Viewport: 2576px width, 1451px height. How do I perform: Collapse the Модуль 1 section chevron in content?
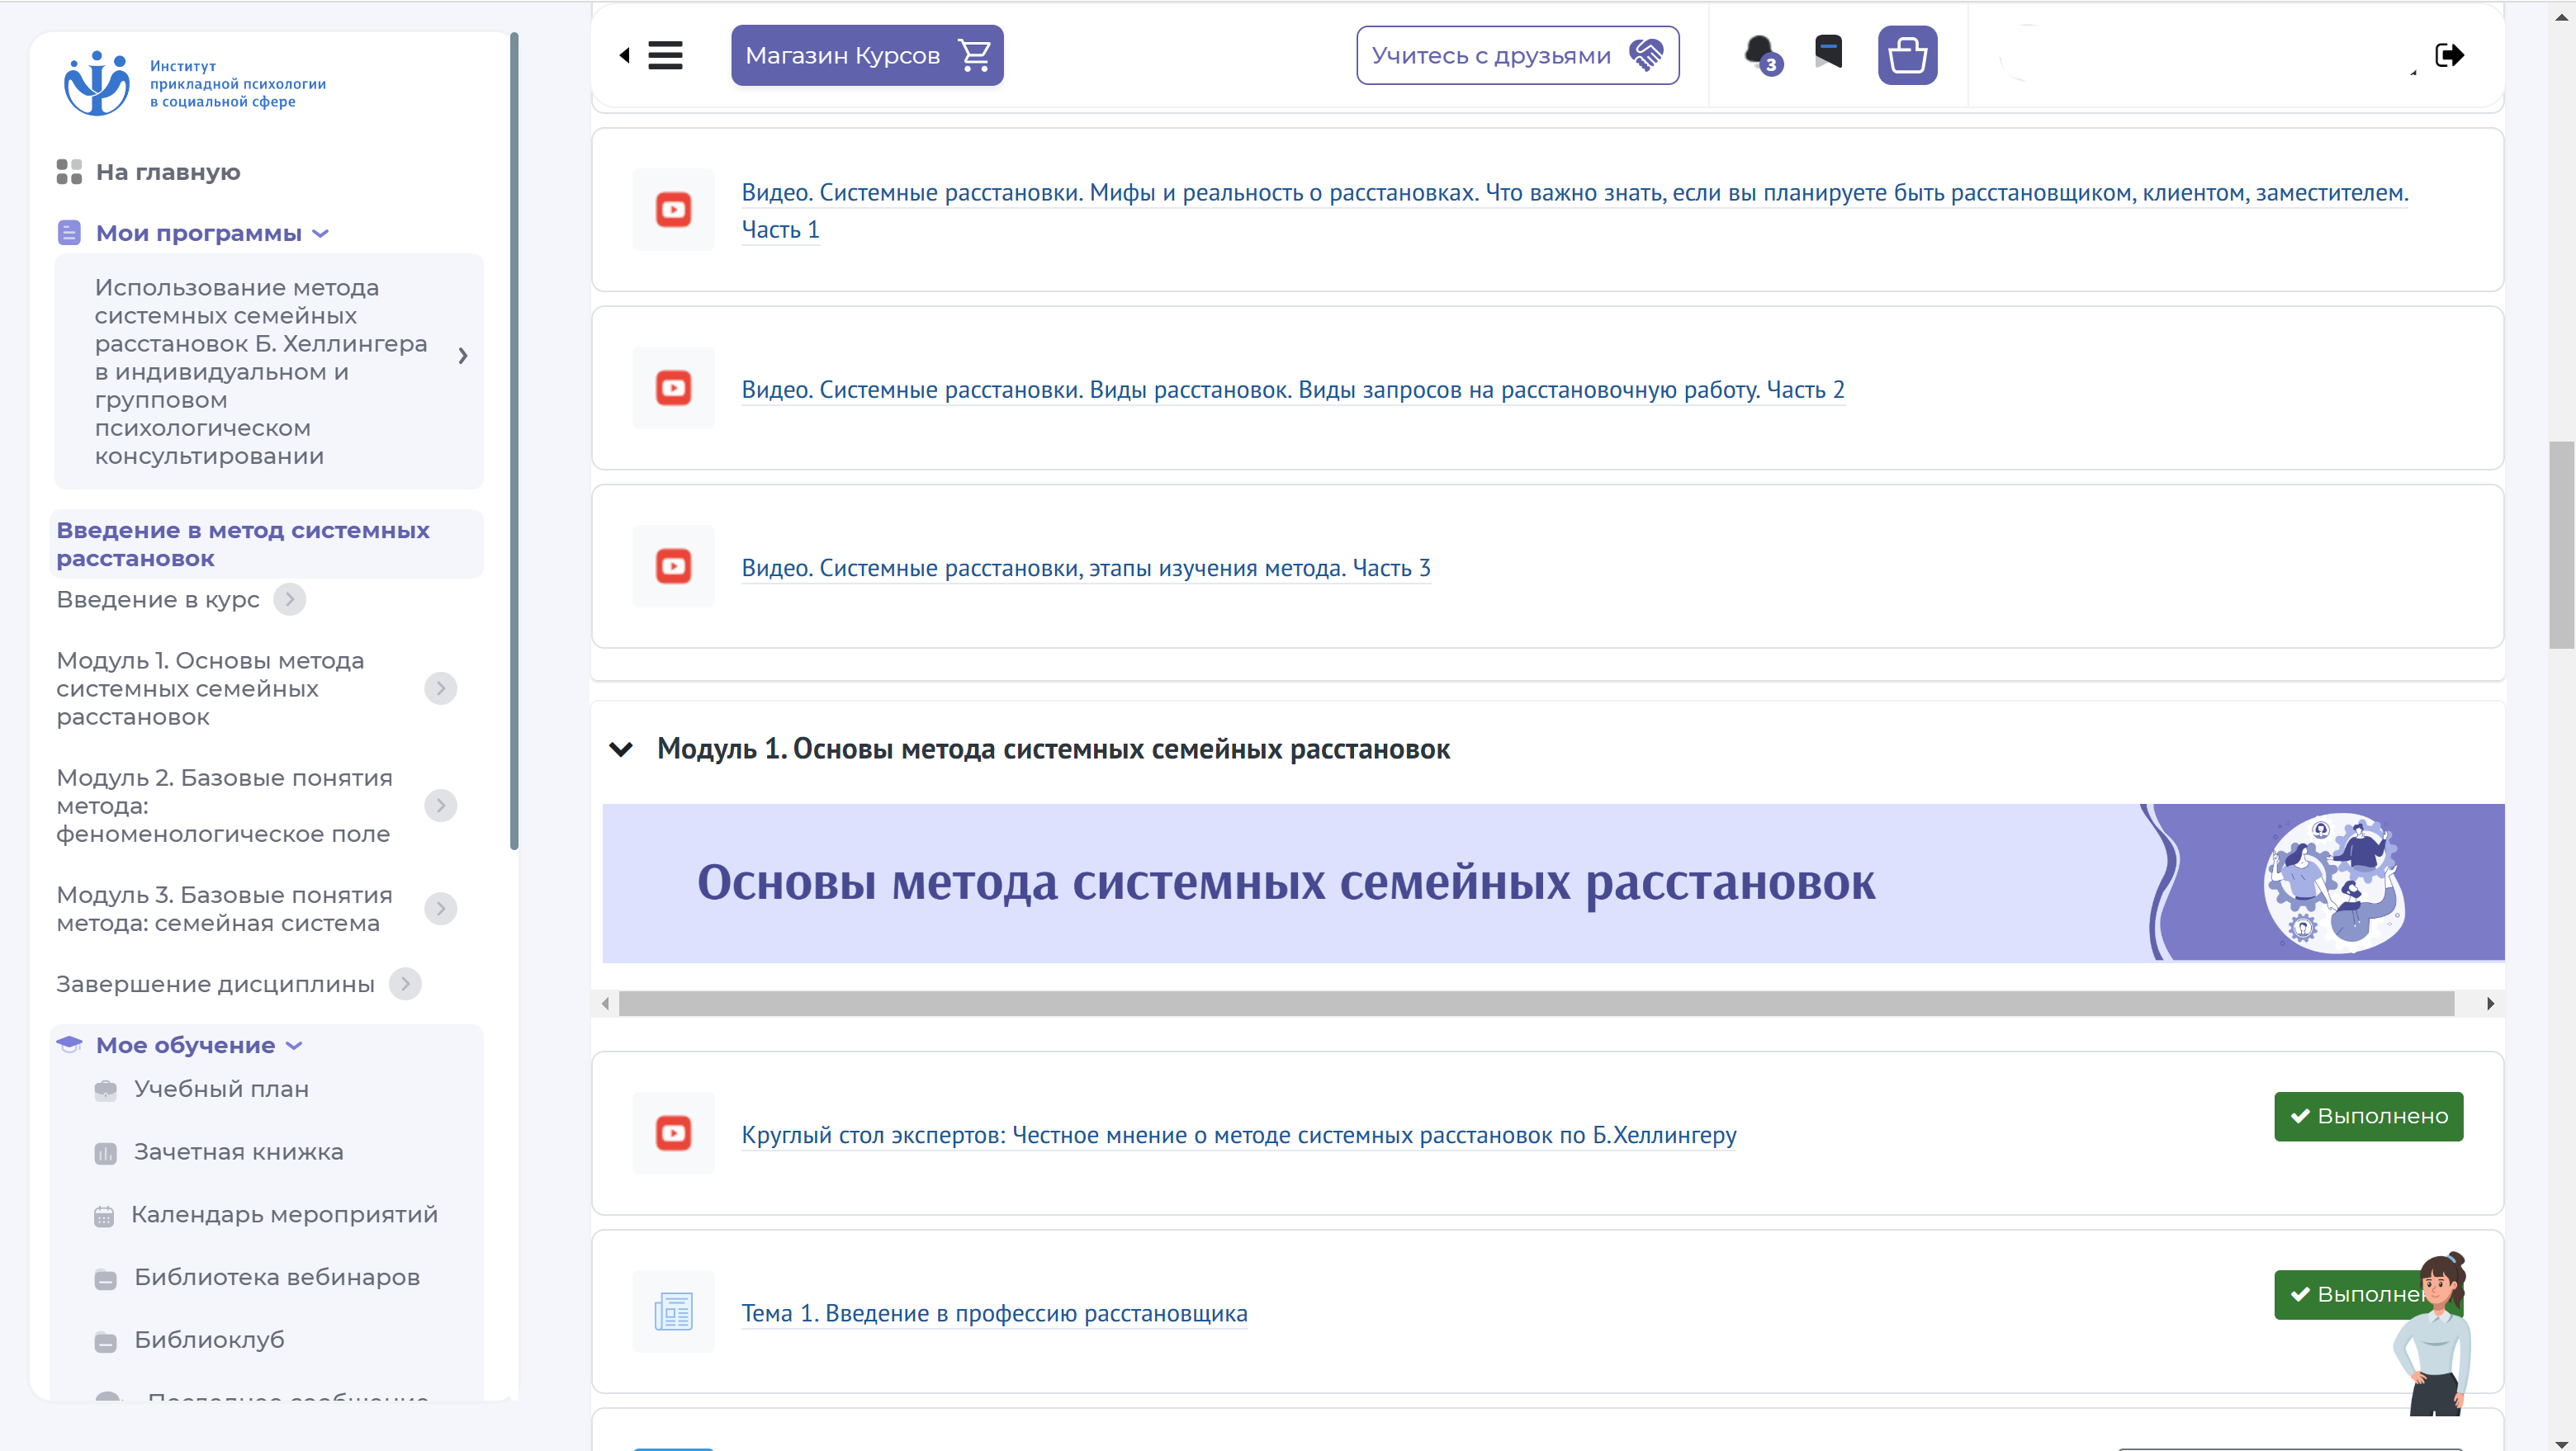point(621,749)
